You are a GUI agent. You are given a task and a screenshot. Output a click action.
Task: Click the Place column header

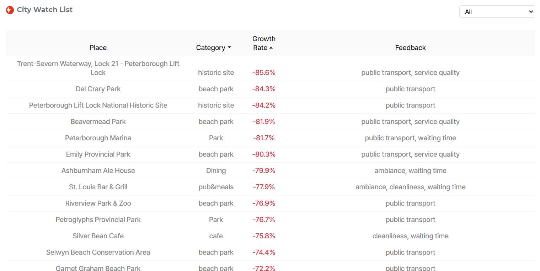(x=98, y=48)
